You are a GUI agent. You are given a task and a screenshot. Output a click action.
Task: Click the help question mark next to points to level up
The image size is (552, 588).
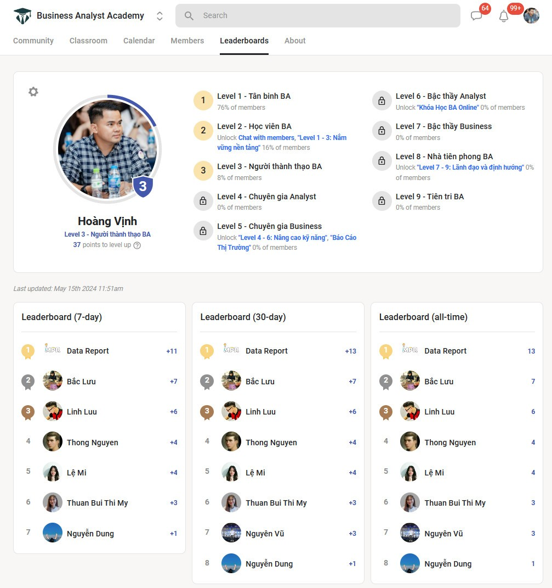[136, 245]
